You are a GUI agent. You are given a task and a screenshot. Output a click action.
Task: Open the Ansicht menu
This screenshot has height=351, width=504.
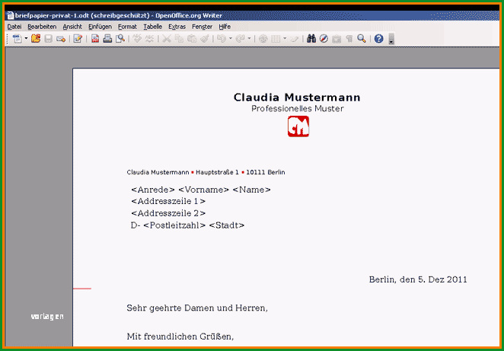click(x=72, y=27)
